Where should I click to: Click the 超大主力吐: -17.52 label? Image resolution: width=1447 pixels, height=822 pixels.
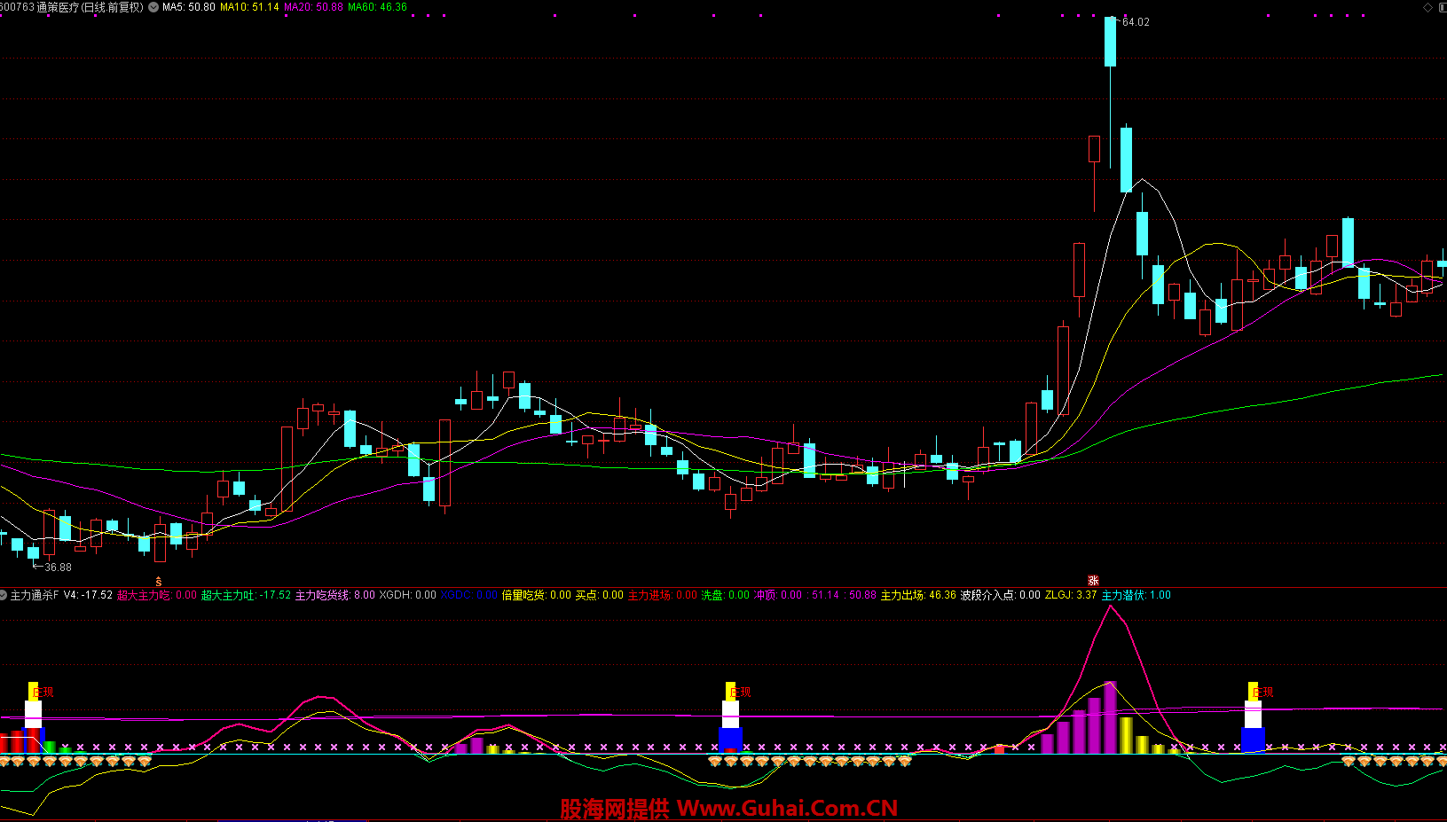pyautogui.click(x=246, y=595)
